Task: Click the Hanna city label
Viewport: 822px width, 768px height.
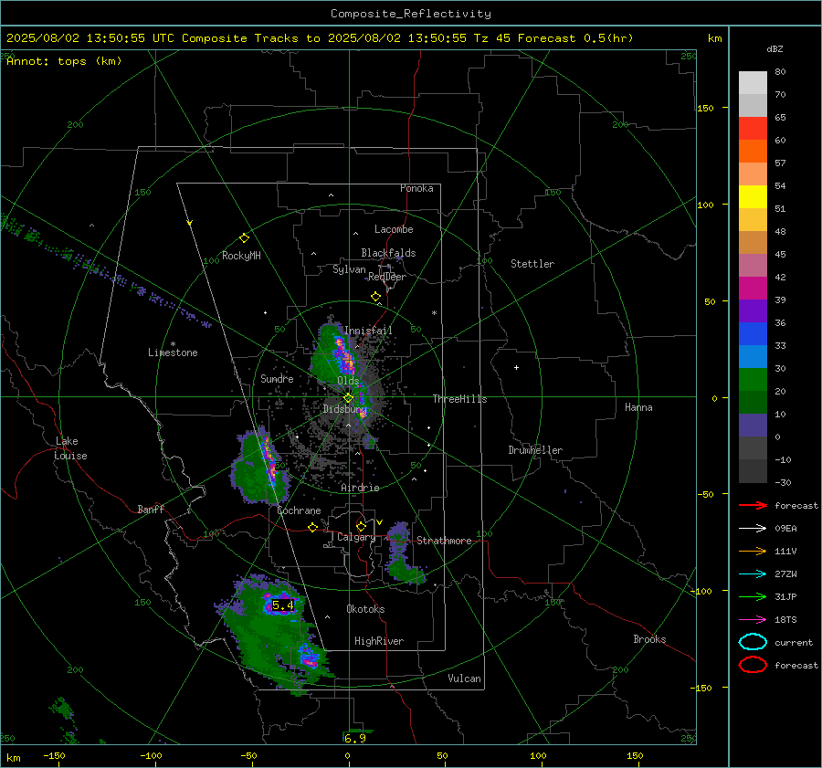Action: (638, 407)
